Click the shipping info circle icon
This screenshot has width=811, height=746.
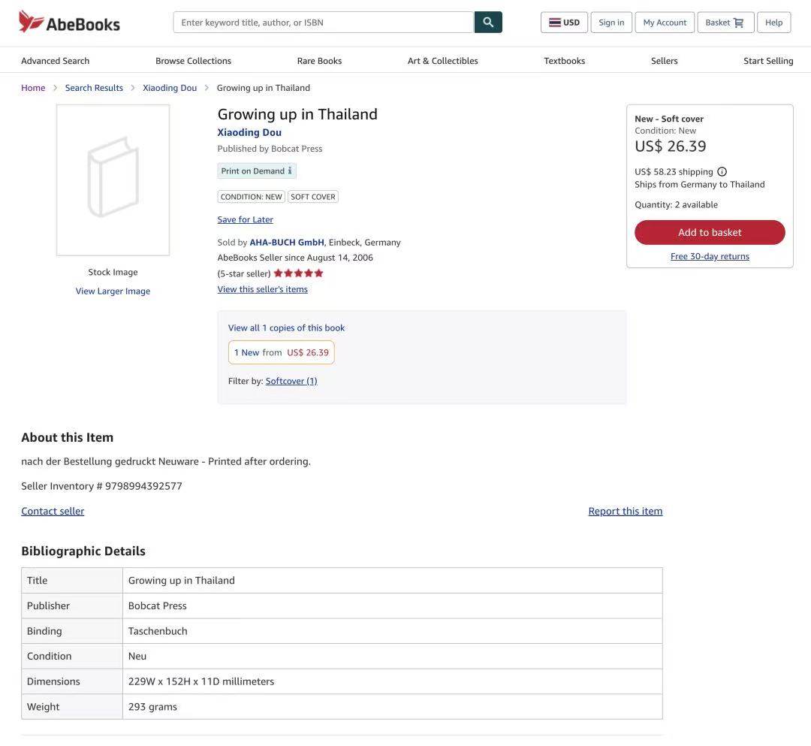point(722,172)
